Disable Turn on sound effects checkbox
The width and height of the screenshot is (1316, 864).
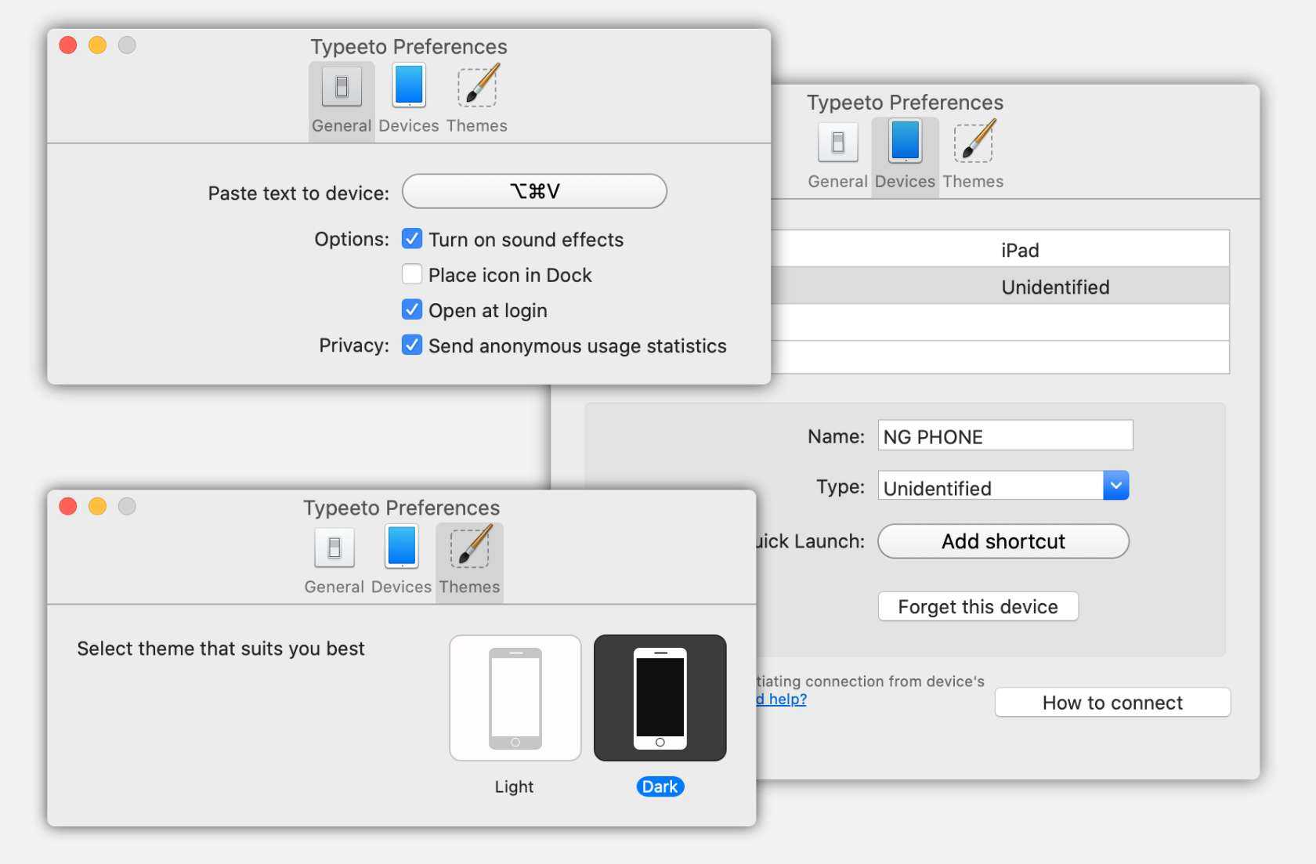(x=412, y=239)
